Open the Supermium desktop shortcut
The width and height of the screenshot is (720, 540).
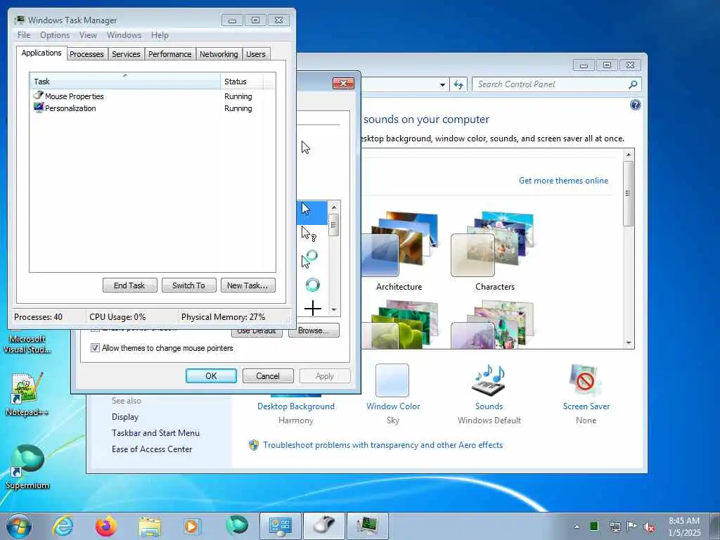27,467
